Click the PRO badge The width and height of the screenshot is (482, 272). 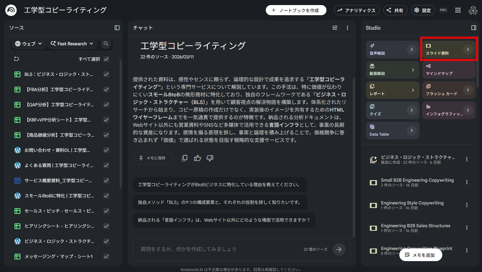point(443,10)
